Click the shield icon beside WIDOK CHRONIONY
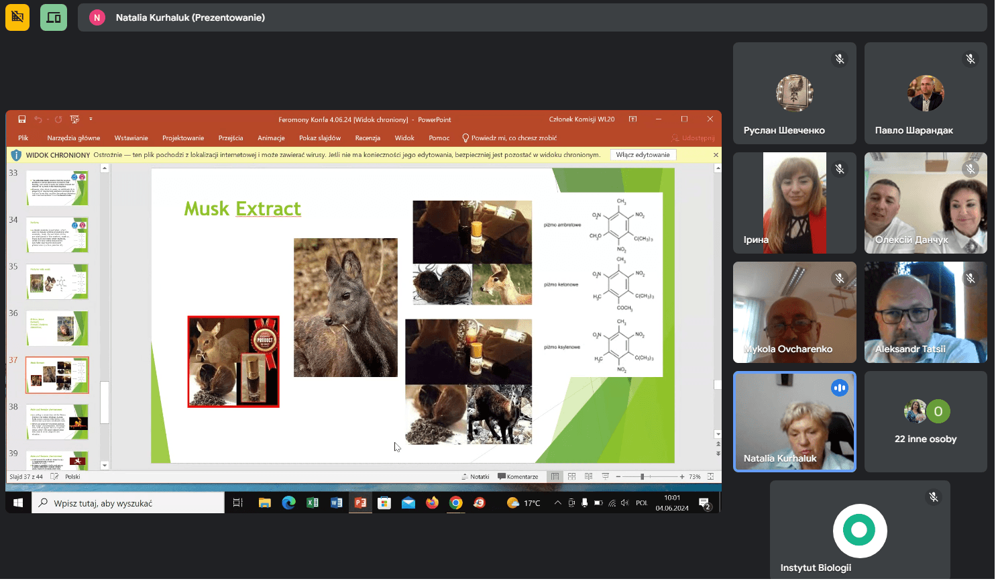996x581 pixels. pyautogui.click(x=16, y=155)
